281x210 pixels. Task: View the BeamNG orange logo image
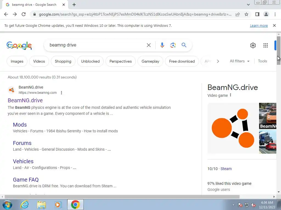pos(233,128)
